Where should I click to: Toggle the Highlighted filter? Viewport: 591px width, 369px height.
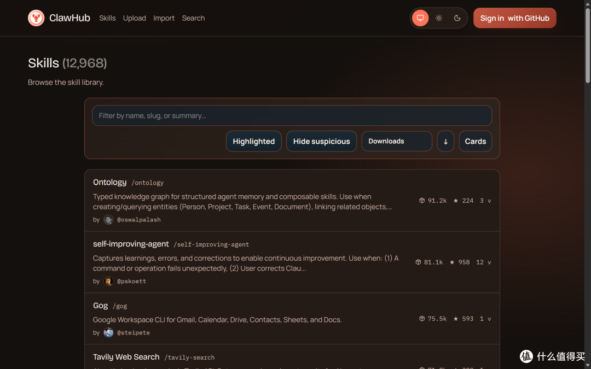click(x=254, y=141)
